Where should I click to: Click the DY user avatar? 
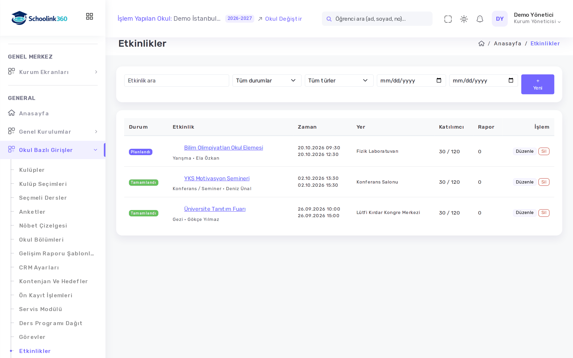pos(500,19)
